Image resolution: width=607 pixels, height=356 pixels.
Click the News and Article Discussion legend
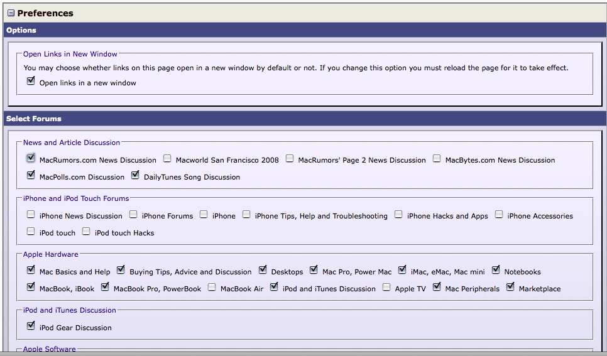point(72,143)
